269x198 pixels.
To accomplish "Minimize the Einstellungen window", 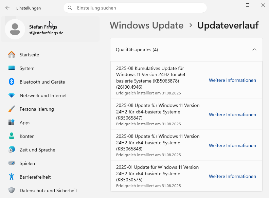I will (232, 5).
